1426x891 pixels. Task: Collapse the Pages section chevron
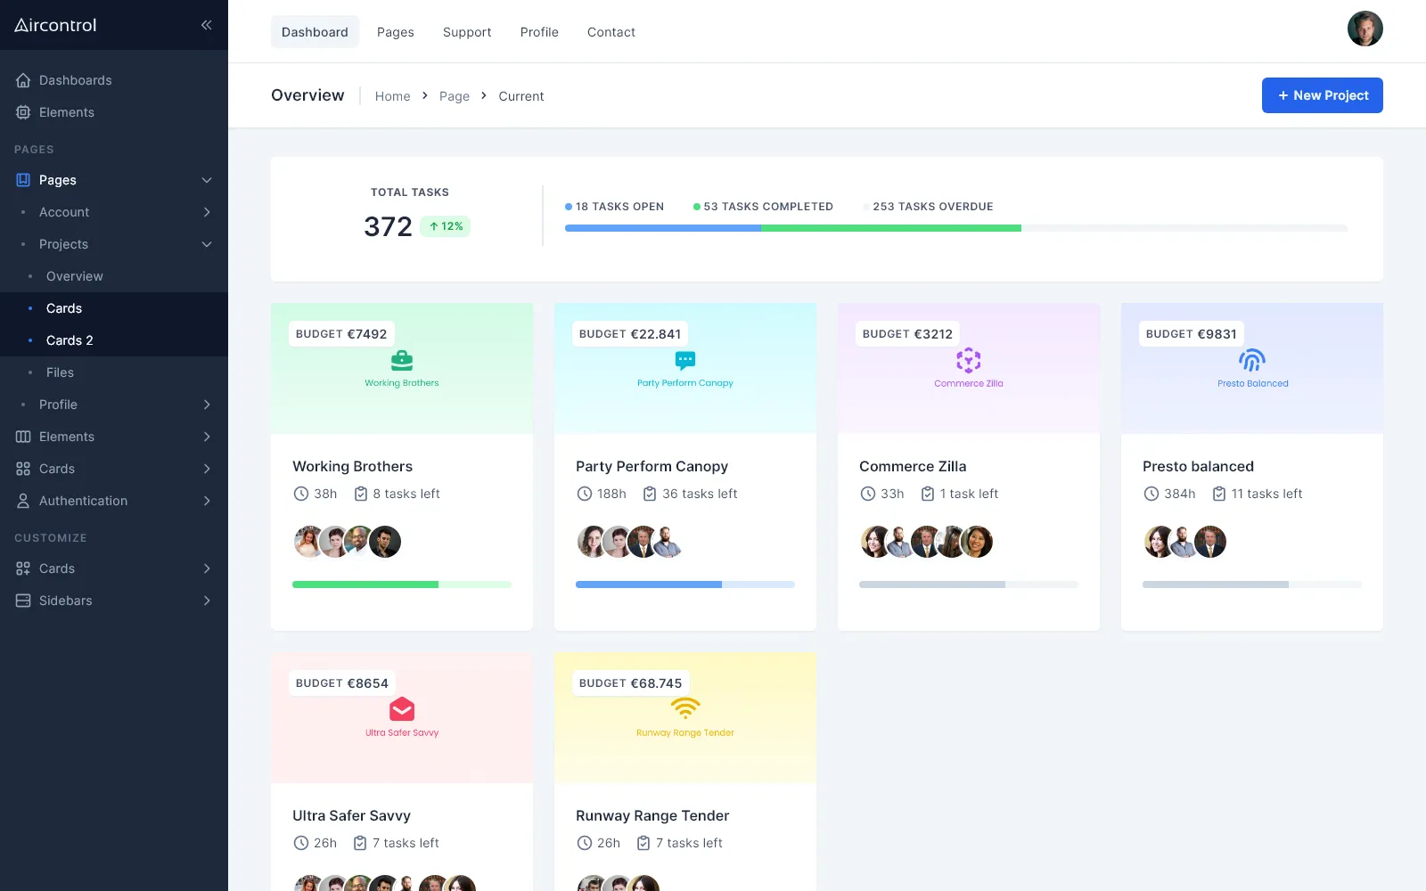click(207, 180)
